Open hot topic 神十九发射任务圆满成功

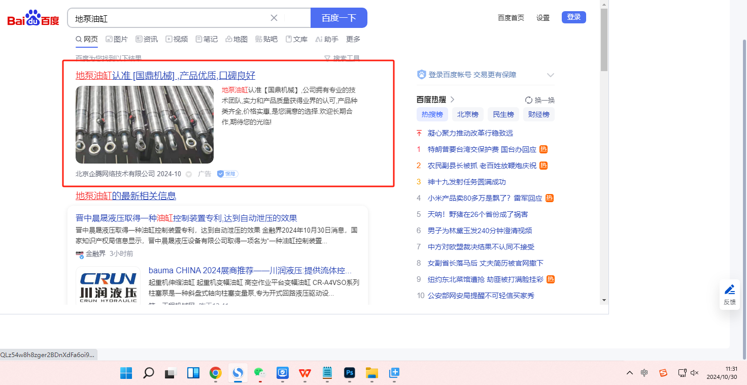pyautogui.click(x=467, y=182)
